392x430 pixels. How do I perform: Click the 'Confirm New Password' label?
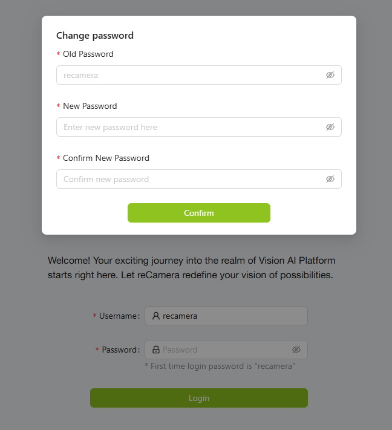tap(106, 158)
